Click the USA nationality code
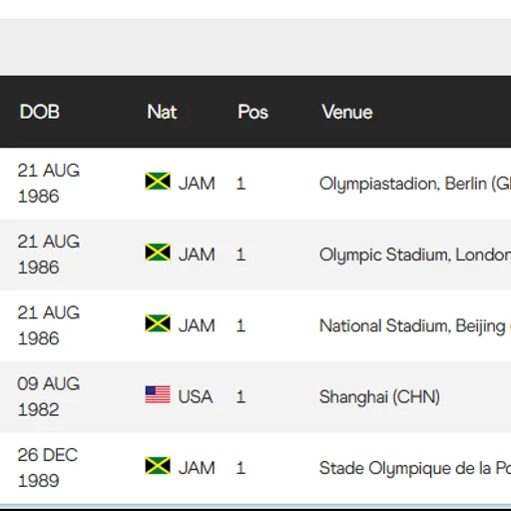This screenshot has height=511, width=511. point(196,396)
